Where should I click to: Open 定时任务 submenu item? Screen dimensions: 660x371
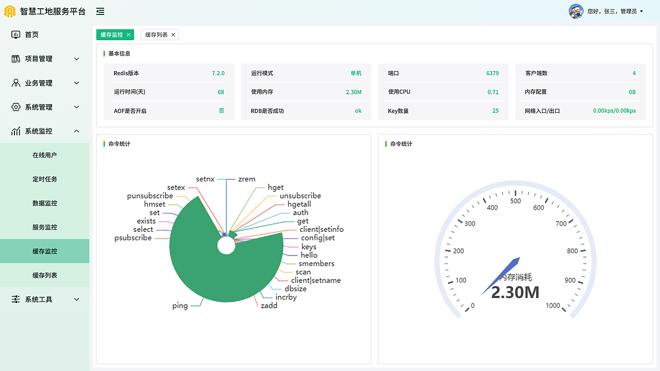click(x=44, y=179)
